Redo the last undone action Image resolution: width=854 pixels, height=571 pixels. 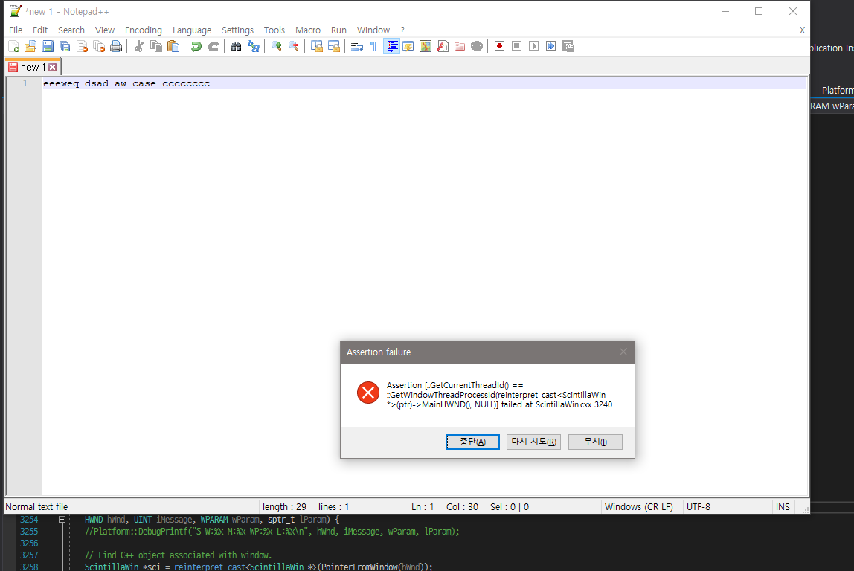coord(213,46)
